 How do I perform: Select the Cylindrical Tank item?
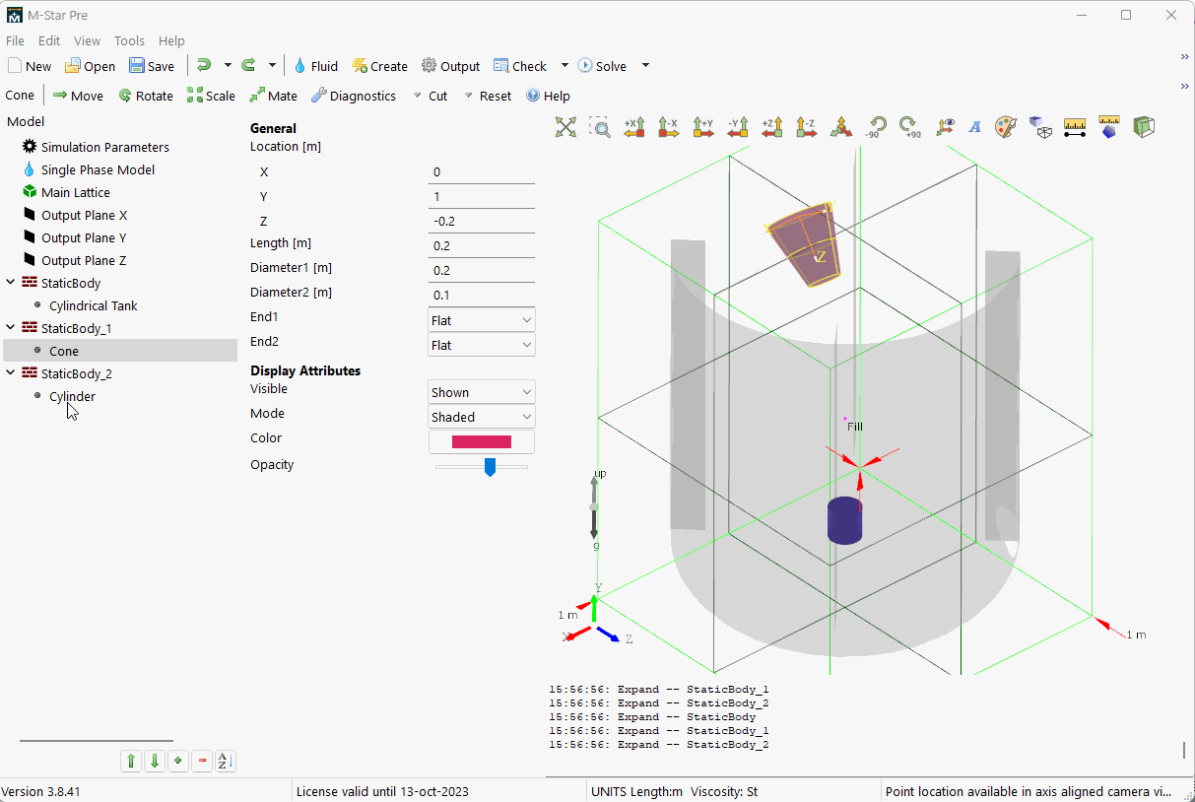[93, 305]
